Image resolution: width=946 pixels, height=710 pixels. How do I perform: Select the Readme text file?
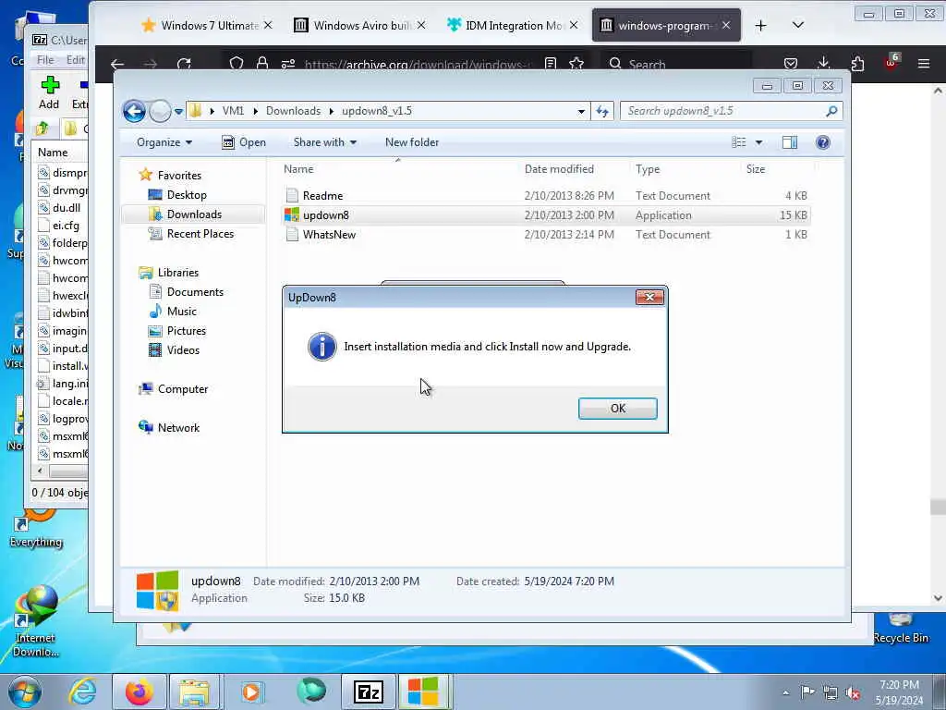click(x=322, y=196)
